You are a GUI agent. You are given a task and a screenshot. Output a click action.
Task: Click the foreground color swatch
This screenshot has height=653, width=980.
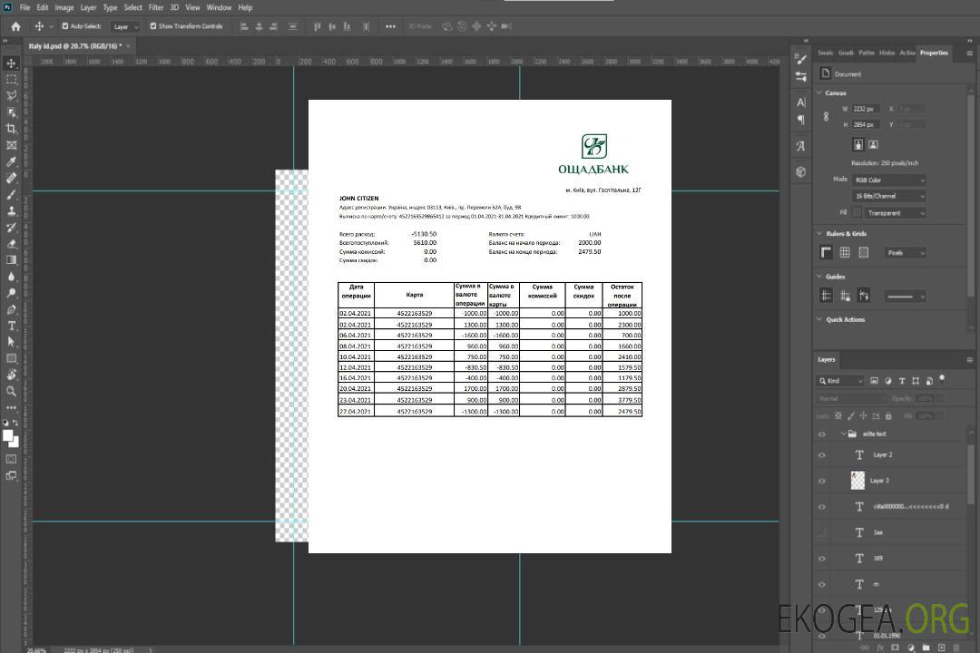pos(8,436)
